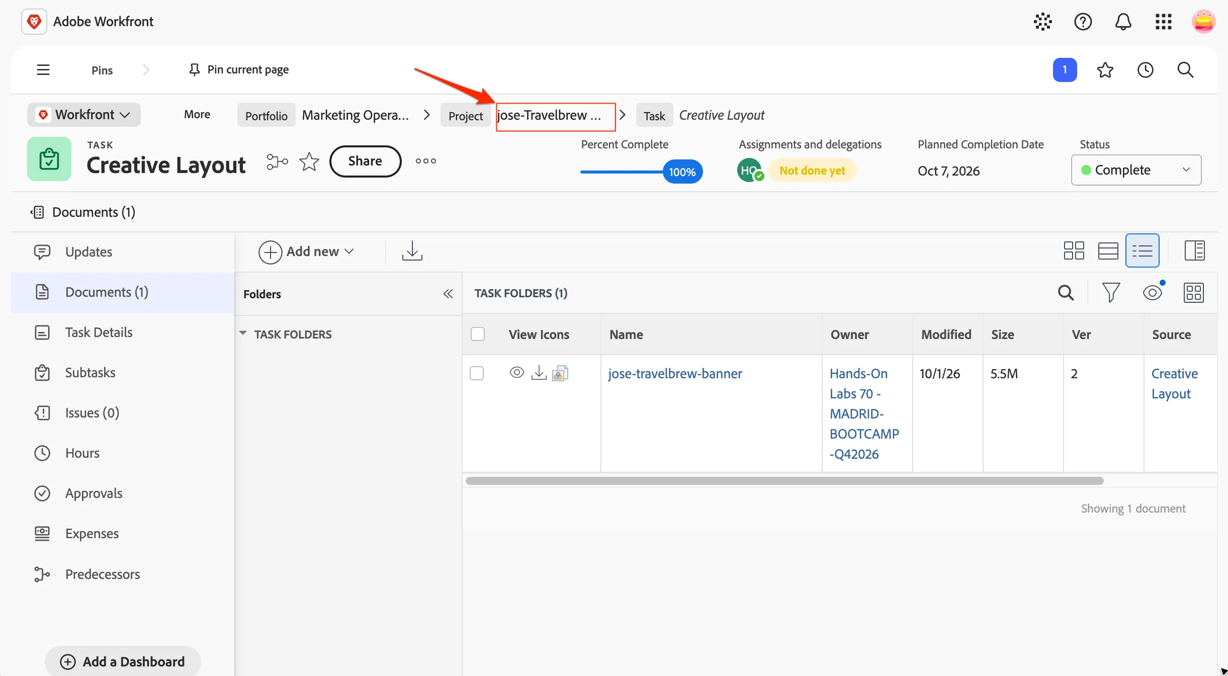Viewport: 1228px width, 676px height.
Task: Search within task folder documents
Action: coord(1066,293)
